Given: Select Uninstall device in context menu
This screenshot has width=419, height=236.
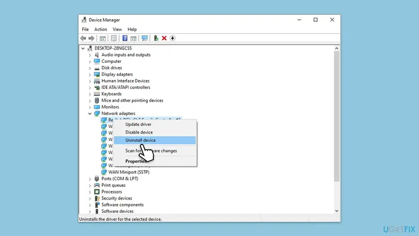Looking at the screenshot, I should pyautogui.click(x=155, y=140).
